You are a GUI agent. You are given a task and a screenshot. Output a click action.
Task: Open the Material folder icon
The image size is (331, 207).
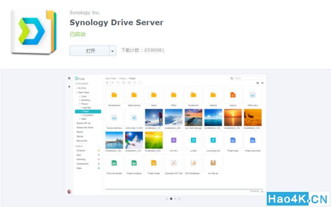(x=213, y=95)
